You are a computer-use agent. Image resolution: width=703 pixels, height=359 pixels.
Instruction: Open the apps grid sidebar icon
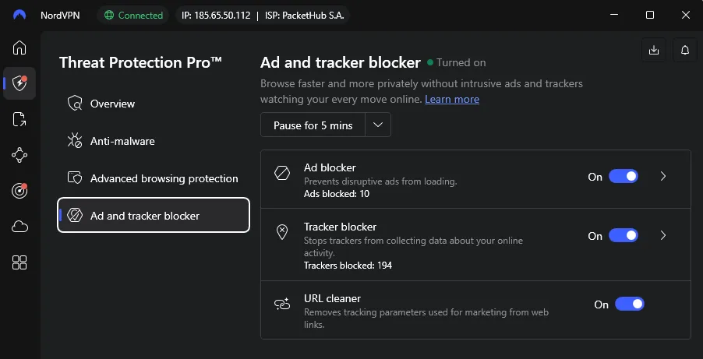pyautogui.click(x=19, y=262)
